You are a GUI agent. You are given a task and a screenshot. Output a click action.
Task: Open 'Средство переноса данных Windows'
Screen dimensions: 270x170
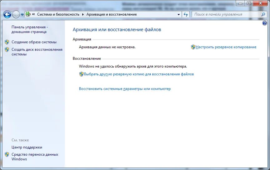pyautogui.click(x=35, y=157)
